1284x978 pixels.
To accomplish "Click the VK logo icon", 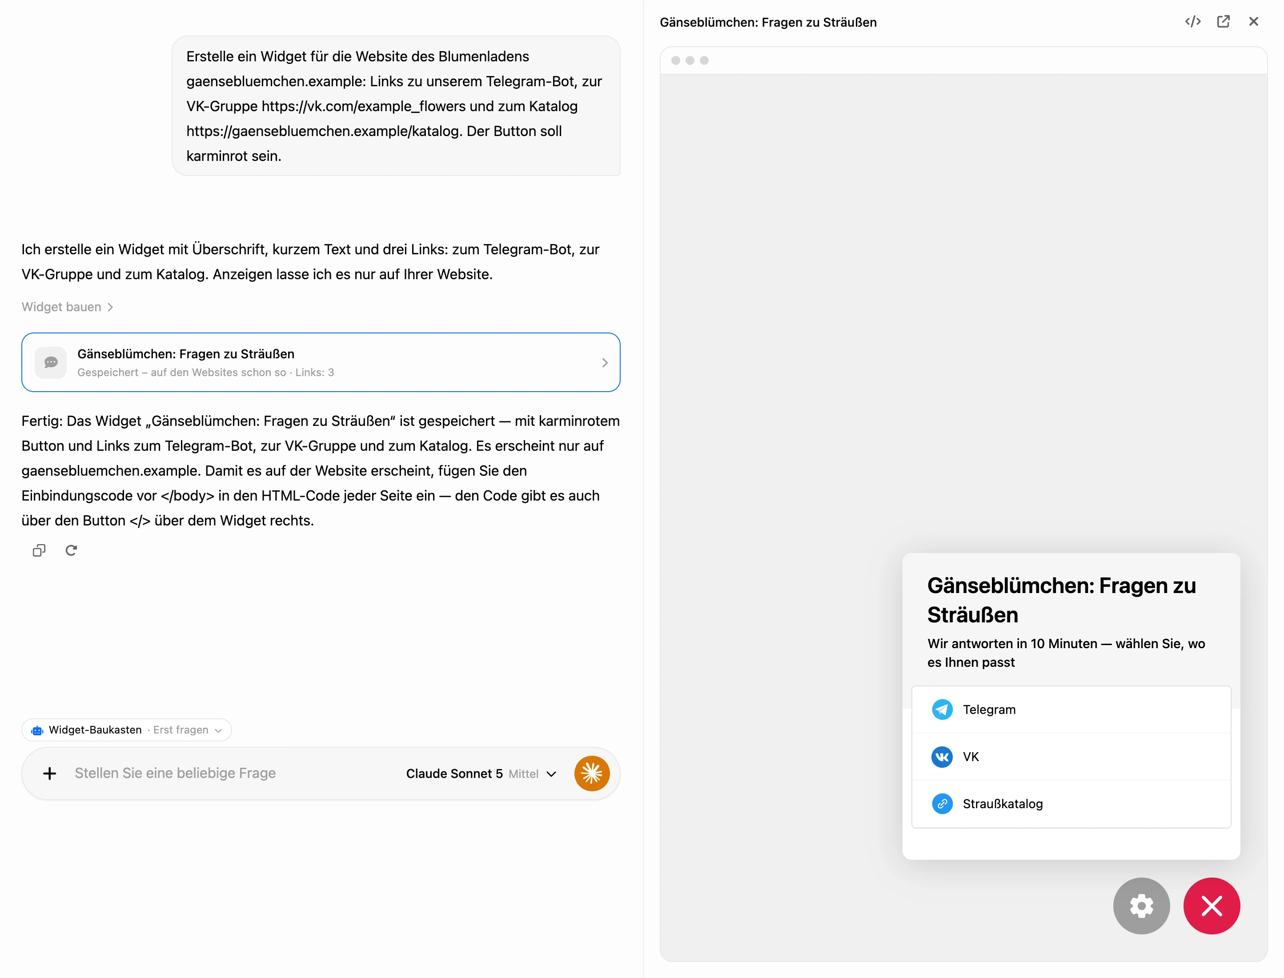I will [x=943, y=757].
